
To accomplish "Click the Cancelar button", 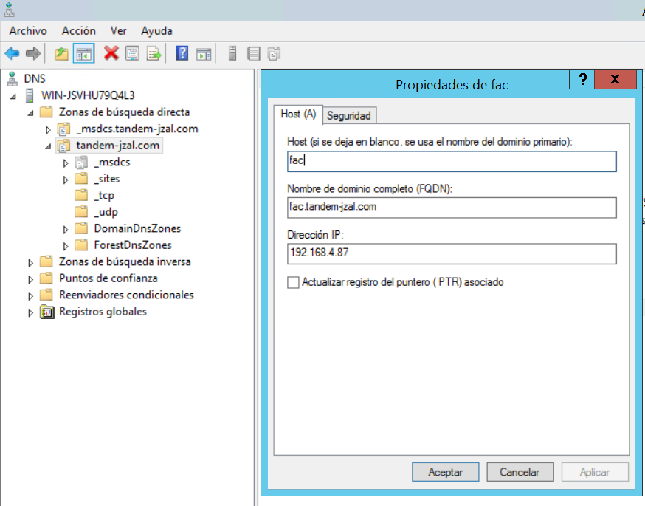I will 520,472.
